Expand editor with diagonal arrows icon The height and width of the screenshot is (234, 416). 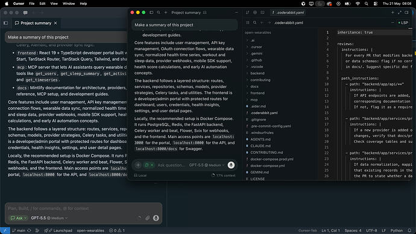(400, 13)
